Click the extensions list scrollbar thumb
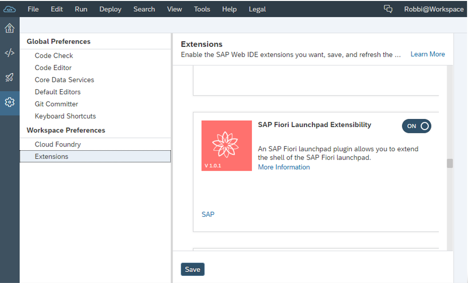The height and width of the screenshot is (283, 468). click(x=450, y=163)
